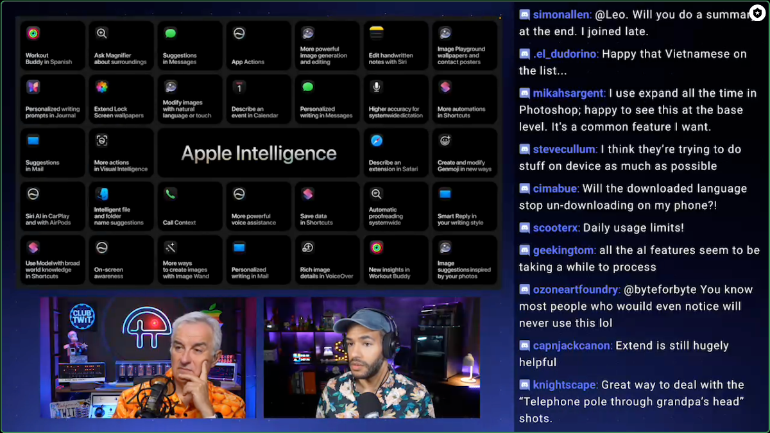Click the 'Daily usage limits!' chat message
Viewport: 770px width, 433px height.
point(634,228)
